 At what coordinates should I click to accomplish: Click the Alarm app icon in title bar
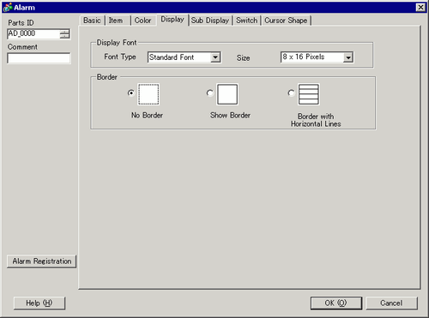[8, 7]
